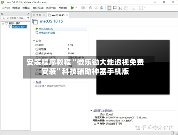The width and height of the screenshot is (178, 135).
Task: Click Workstation 17.x hardware compatibility text
Action: coord(119,121)
